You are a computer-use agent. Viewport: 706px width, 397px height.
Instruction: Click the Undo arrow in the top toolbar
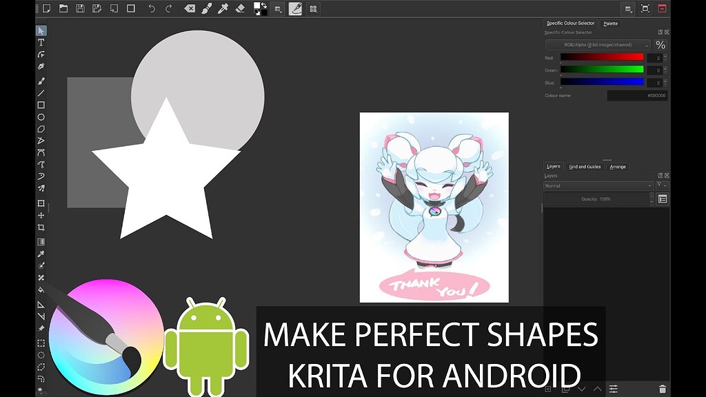(152, 9)
